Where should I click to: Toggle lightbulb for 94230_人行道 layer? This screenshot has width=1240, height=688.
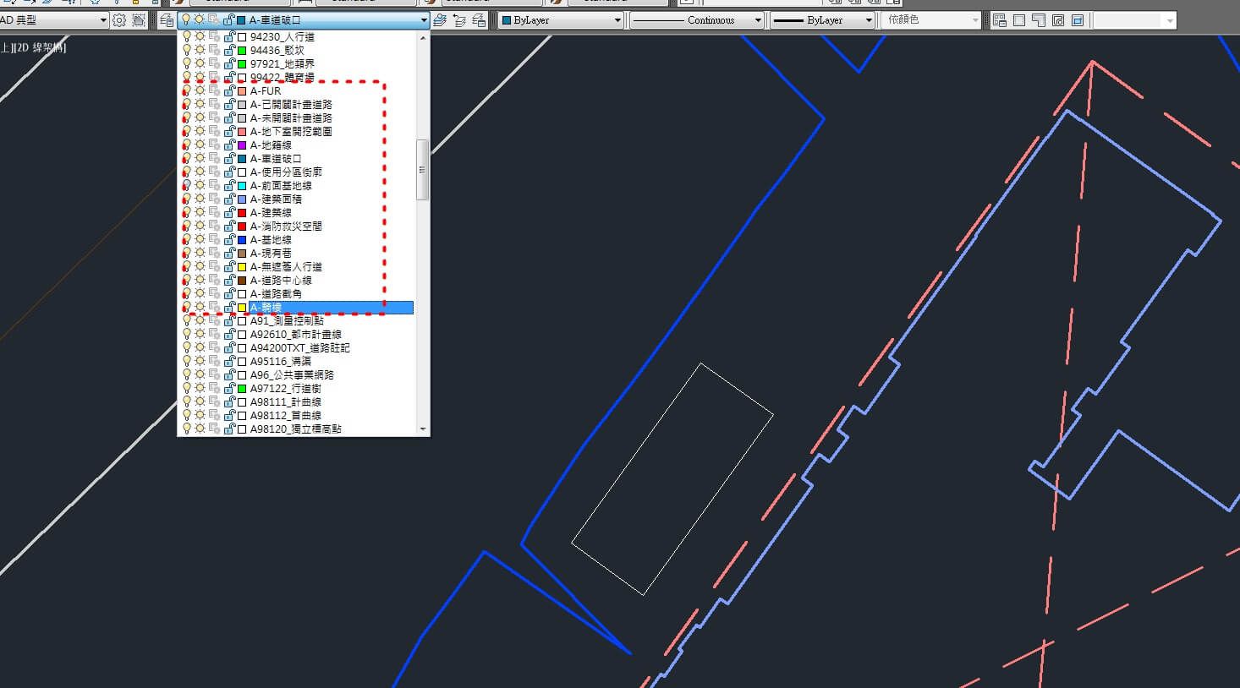187,36
